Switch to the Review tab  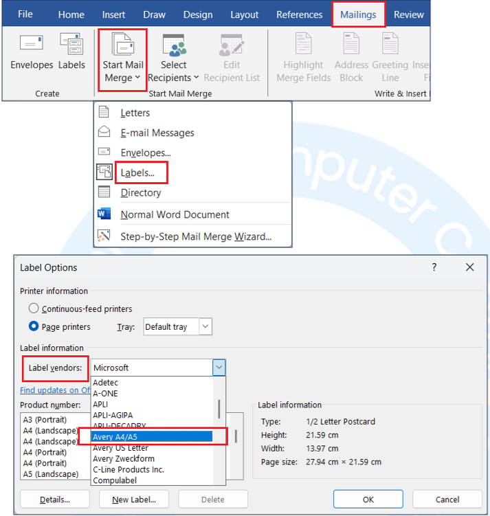point(409,14)
